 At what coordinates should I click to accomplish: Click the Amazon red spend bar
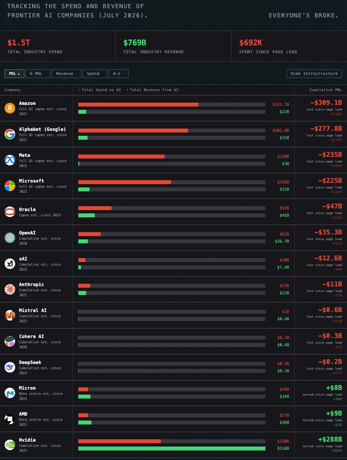pos(138,105)
